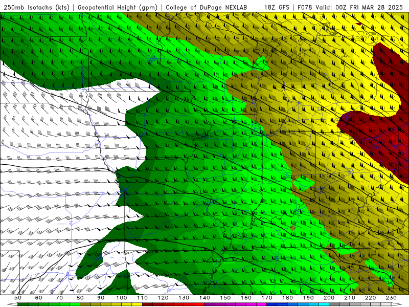Click the cyan segment before the grays
The image size is (409, 307).
[324, 304]
